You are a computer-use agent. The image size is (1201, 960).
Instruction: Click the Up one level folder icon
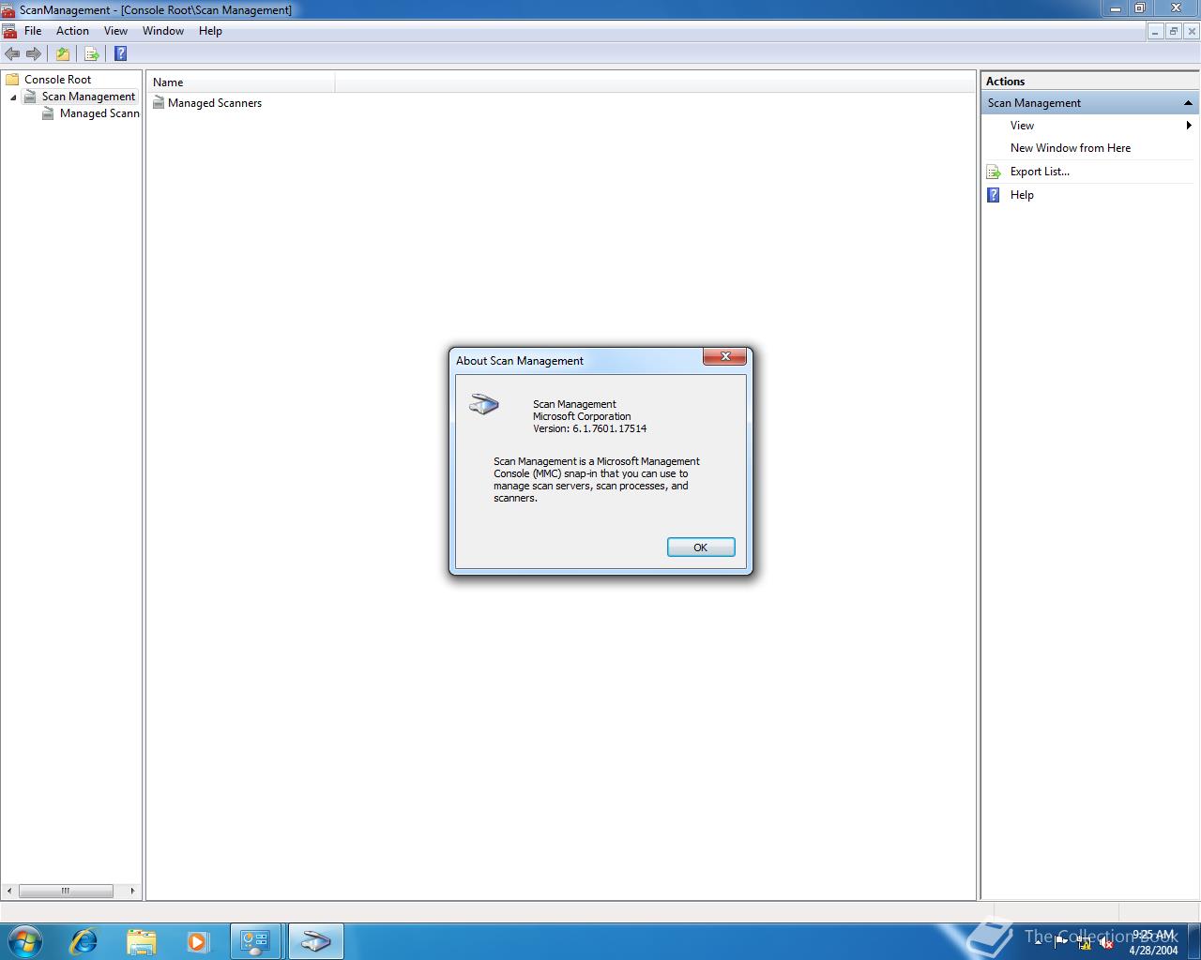[63, 53]
